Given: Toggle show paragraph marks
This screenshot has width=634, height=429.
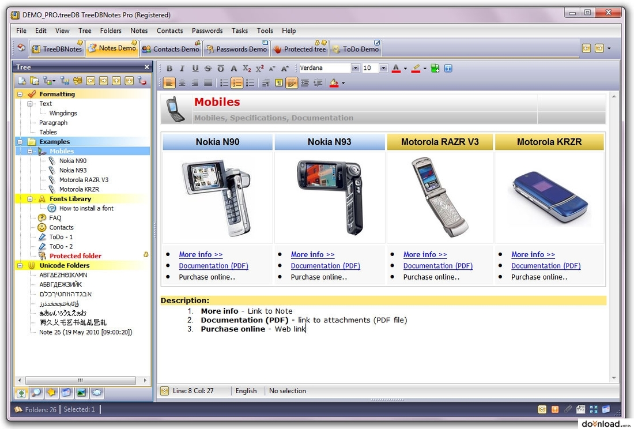Looking at the screenshot, I should 279,83.
